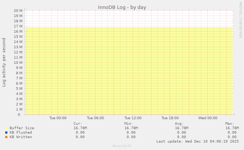Click the '1 M' y-axis label

coord(19,110)
